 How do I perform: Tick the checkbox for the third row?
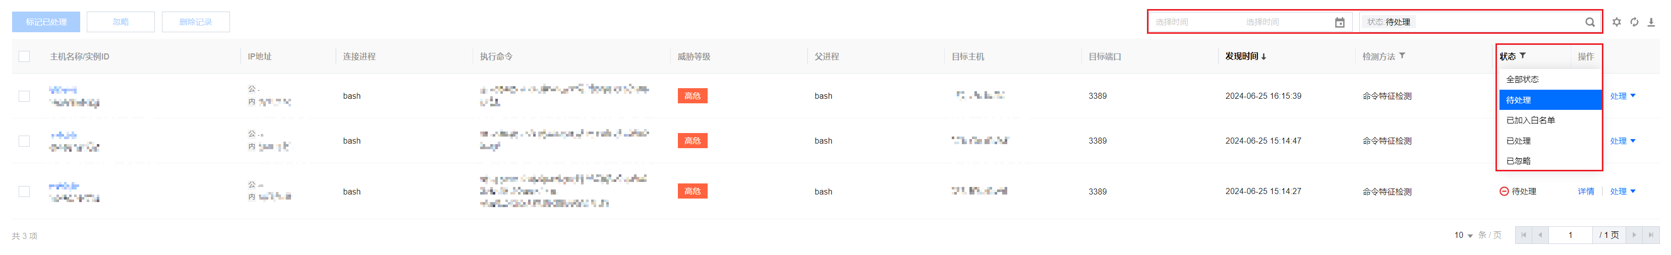[25, 192]
